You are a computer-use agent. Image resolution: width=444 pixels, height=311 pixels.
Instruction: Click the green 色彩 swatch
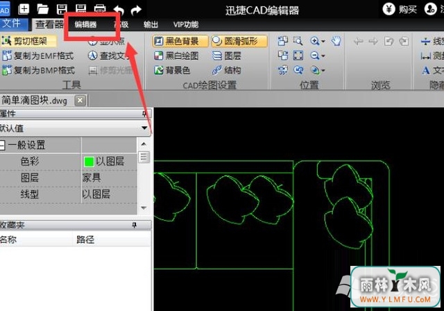[x=89, y=162]
